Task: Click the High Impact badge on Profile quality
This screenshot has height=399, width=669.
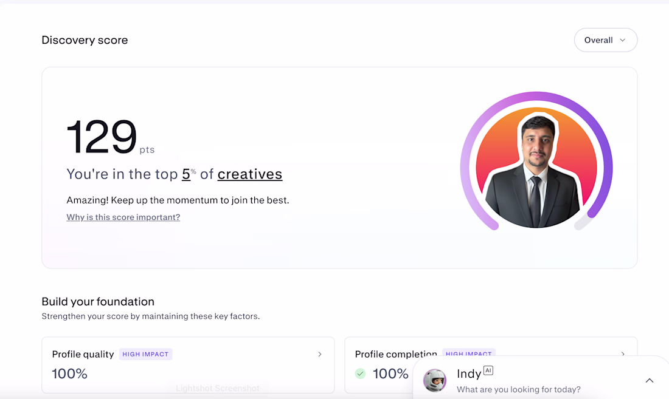Action: [x=146, y=354]
